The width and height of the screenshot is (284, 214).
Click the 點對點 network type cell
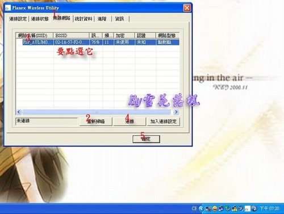click(x=168, y=42)
